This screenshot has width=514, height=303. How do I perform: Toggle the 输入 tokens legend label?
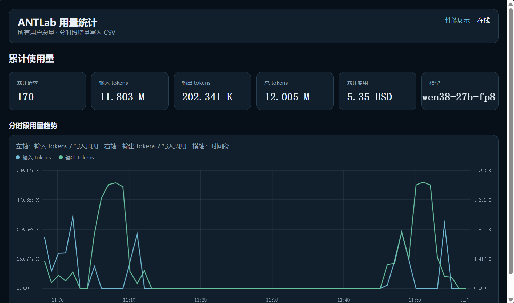coord(37,158)
